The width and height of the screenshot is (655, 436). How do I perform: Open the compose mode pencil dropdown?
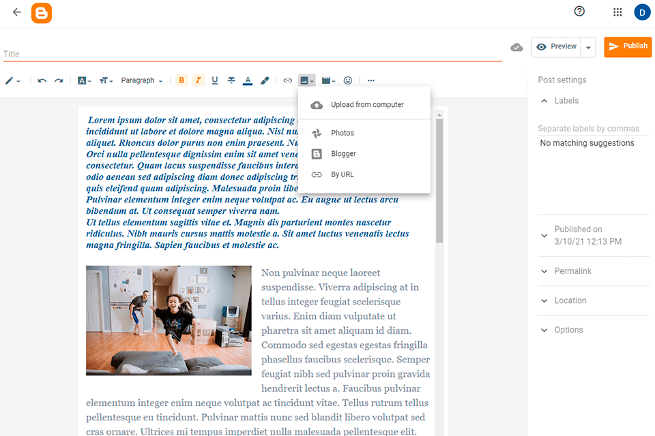[12, 80]
